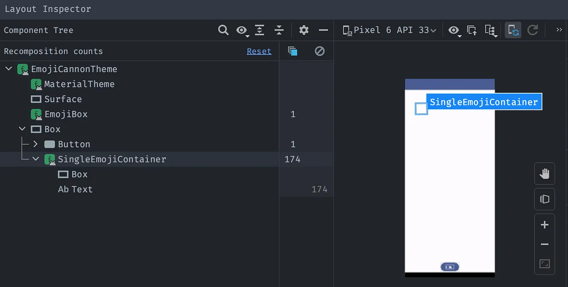Open the Component Tree settings gear
The width and height of the screenshot is (568, 287).
click(304, 30)
